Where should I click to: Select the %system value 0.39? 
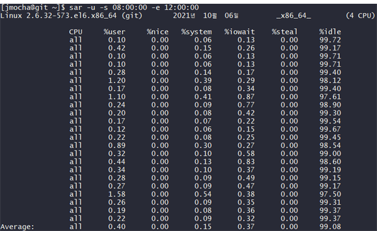point(203,81)
